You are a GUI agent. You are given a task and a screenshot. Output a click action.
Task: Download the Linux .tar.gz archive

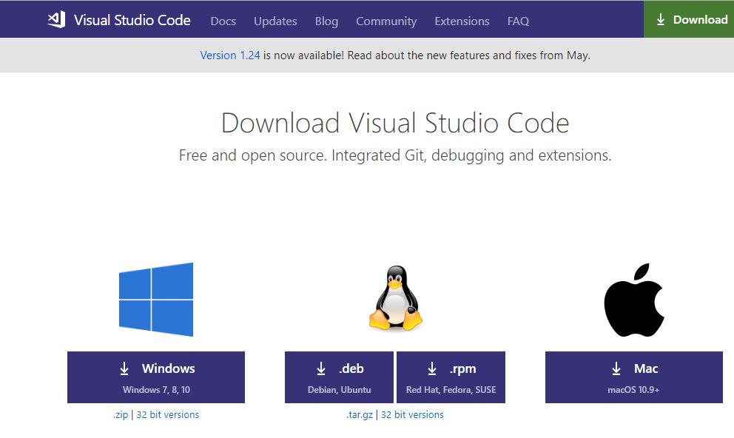click(x=360, y=415)
